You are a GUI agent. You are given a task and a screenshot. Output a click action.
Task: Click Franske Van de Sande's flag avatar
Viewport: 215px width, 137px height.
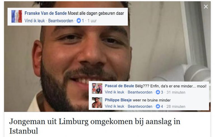click(17, 16)
